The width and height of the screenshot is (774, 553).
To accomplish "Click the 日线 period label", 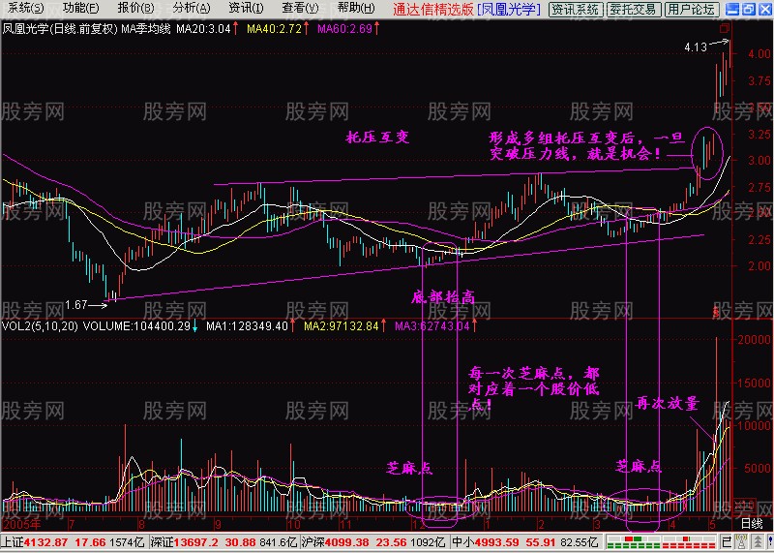I will click(752, 523).
